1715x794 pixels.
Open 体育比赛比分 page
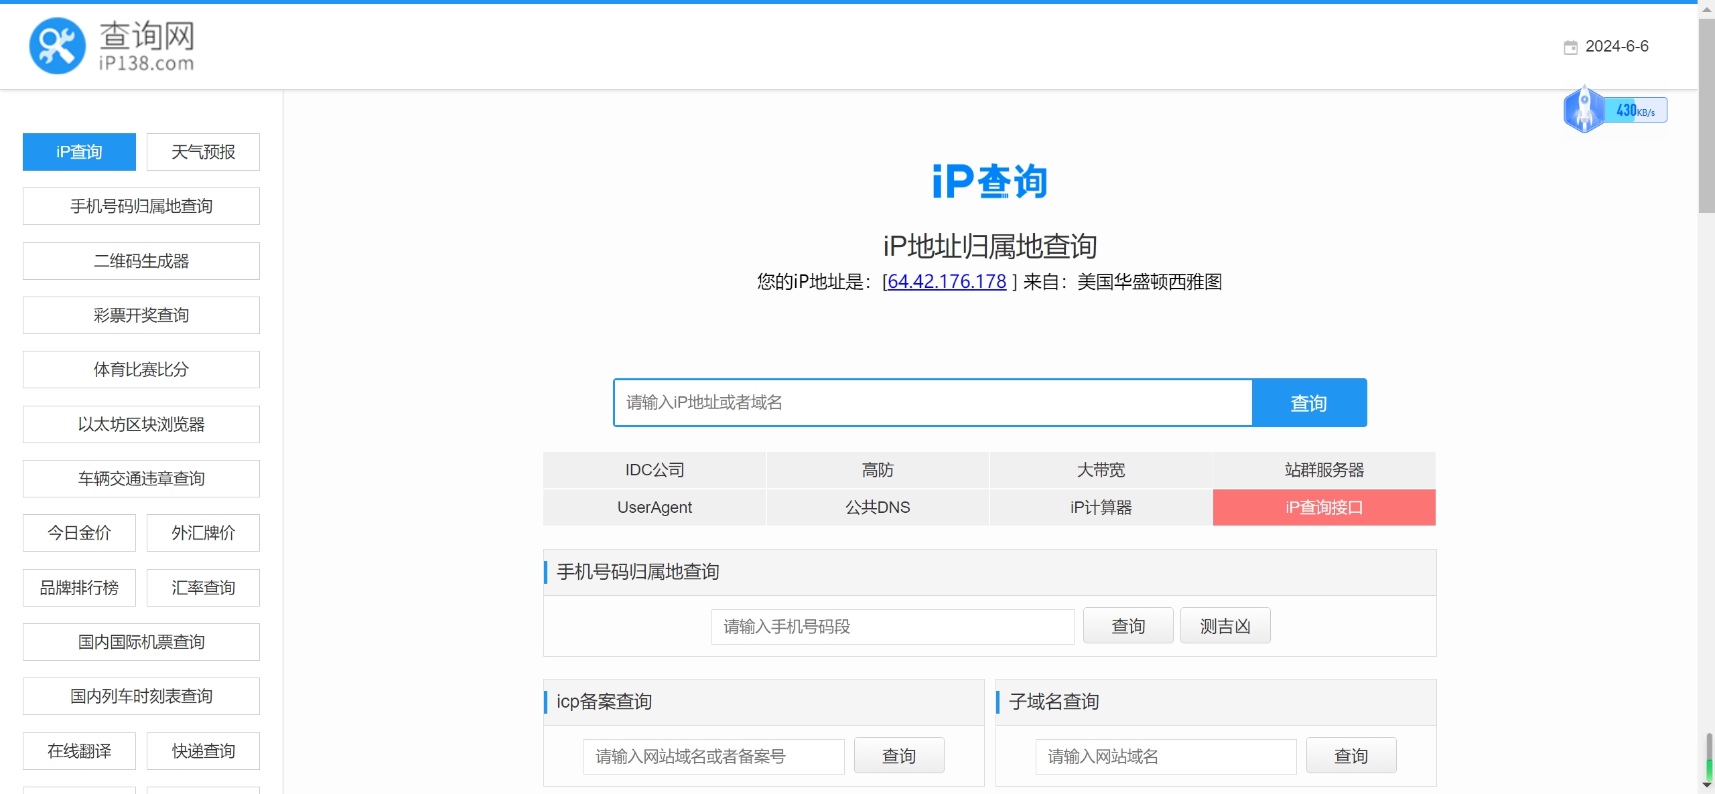point(141,370)
